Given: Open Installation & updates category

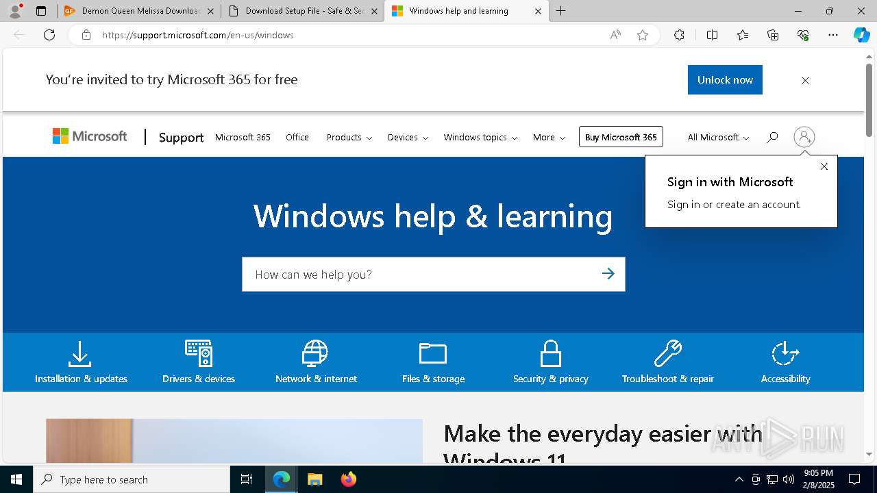Looking at the screenshot, I should click(81, 362).
